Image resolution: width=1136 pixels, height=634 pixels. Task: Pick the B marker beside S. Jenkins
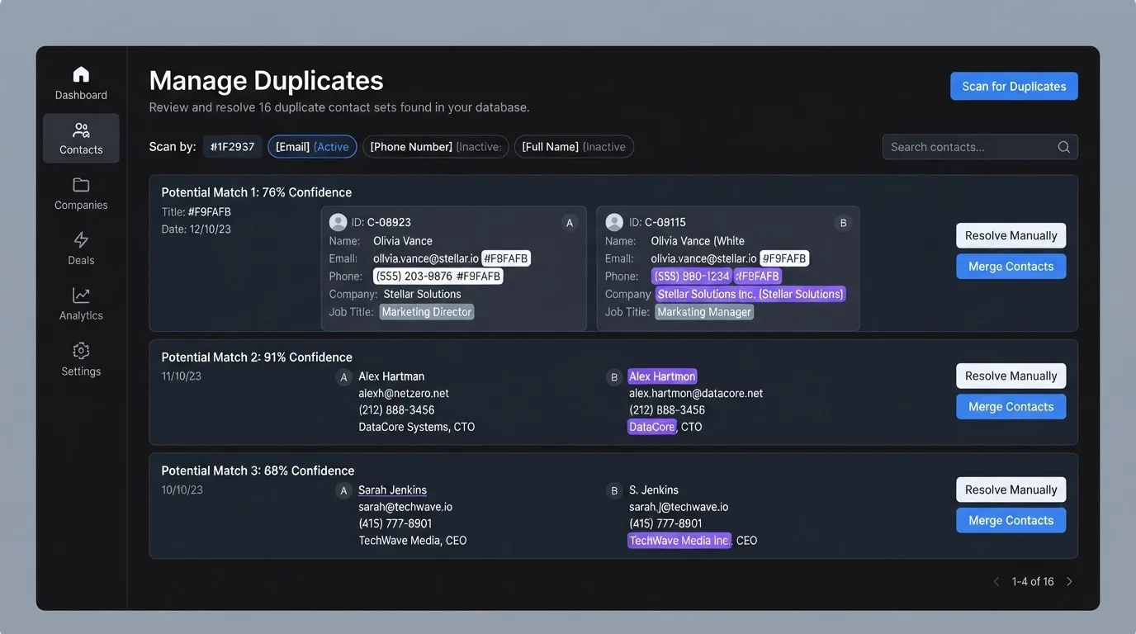614,491
